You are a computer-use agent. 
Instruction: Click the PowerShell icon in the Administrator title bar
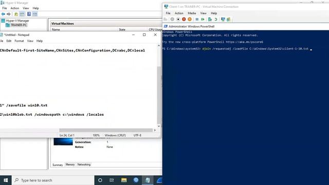click(x=166, y=26)
